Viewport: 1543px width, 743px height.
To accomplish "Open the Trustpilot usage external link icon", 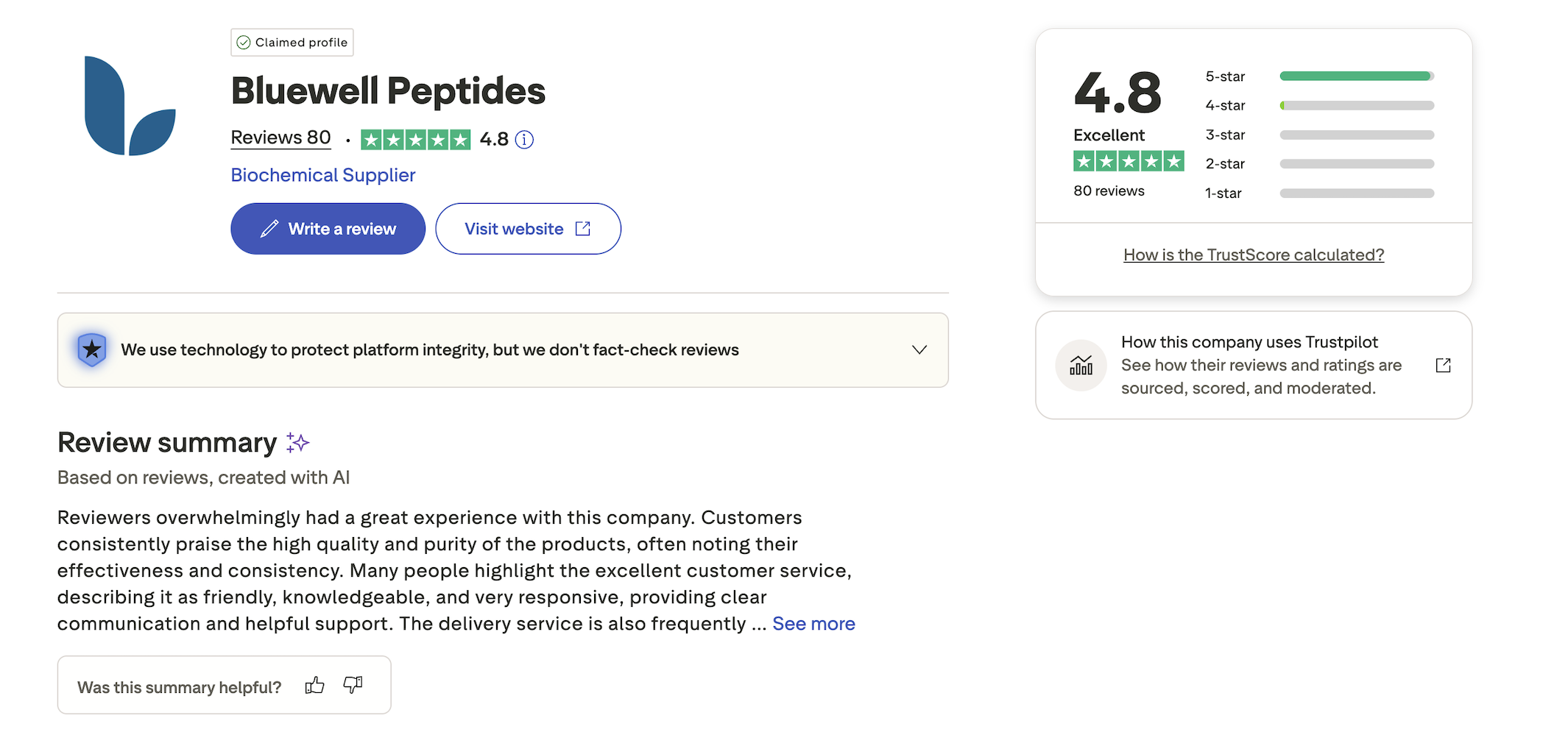I will point(1443,364).
